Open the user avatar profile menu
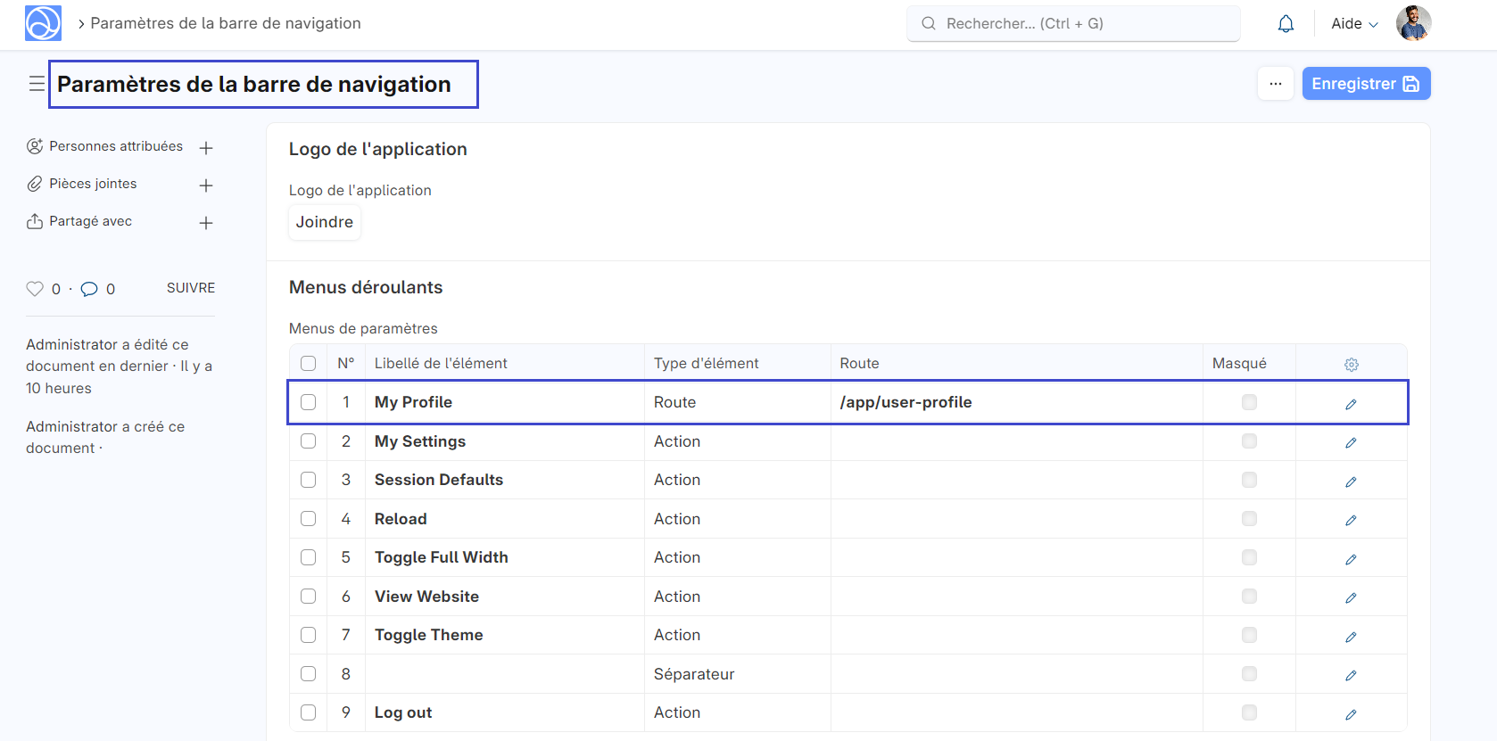The width and height of the screenshot is (1497, 741). coord(1413,24)
